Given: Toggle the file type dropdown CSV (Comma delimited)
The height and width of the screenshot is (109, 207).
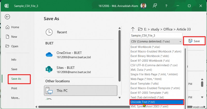Looking at the screenshot, I should [156, 41].
